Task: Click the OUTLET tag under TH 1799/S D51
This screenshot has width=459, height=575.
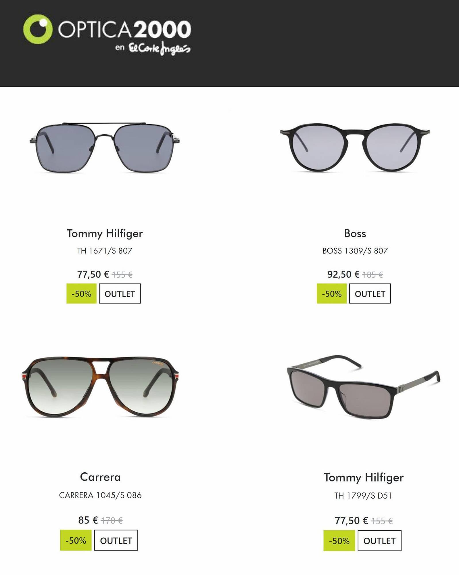Action: (379, 540)
